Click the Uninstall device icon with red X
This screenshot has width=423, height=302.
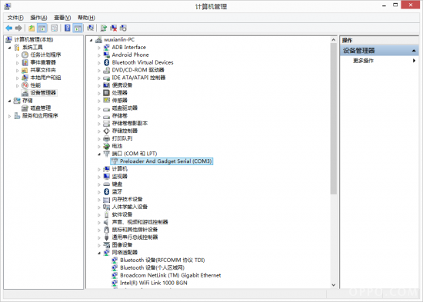pos(114,28)
